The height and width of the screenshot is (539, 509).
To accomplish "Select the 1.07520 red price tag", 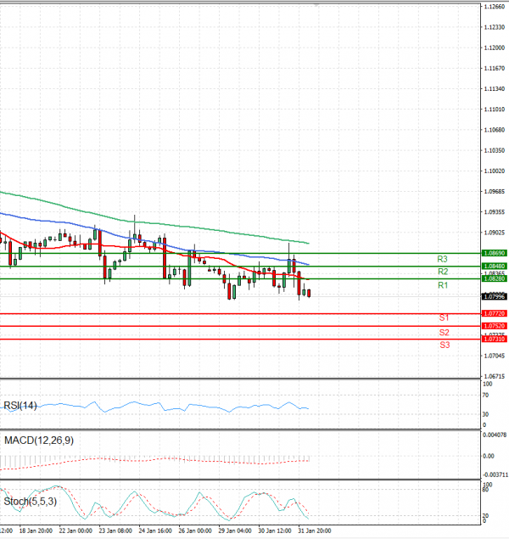I will [x=495, y=326].
